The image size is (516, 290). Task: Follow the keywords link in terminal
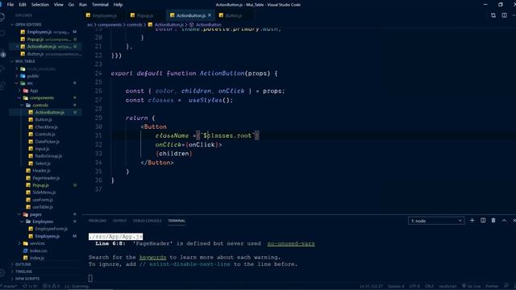click(x=152, y=257)
